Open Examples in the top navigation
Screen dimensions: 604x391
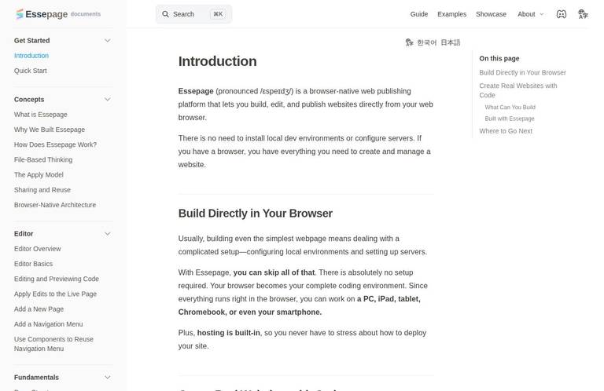coord(451,14)
